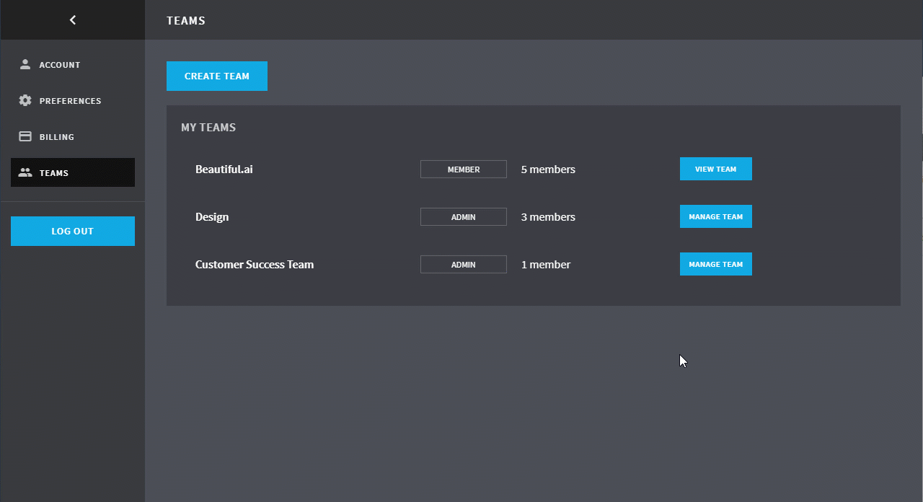Go to the Preferences section
This screenshot has width=923, height=502.
tap(70, 101)
